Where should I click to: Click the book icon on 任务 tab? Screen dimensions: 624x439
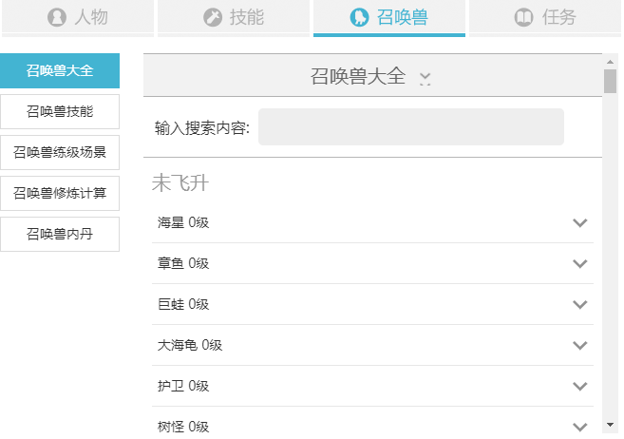523,17
